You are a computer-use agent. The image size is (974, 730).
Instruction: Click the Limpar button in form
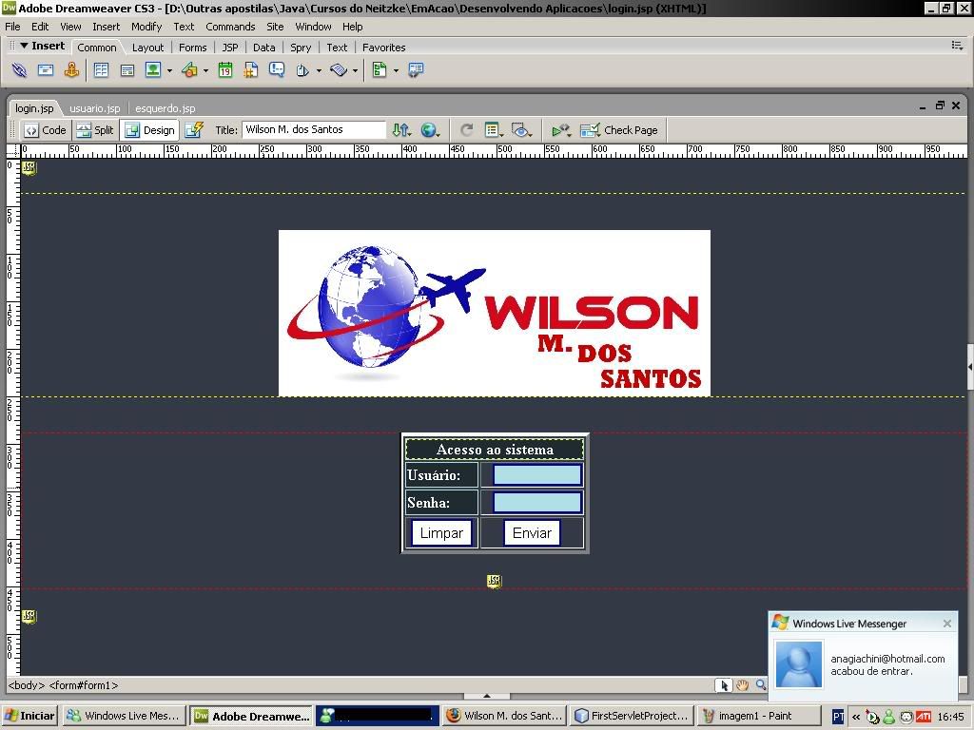point(441,533)
